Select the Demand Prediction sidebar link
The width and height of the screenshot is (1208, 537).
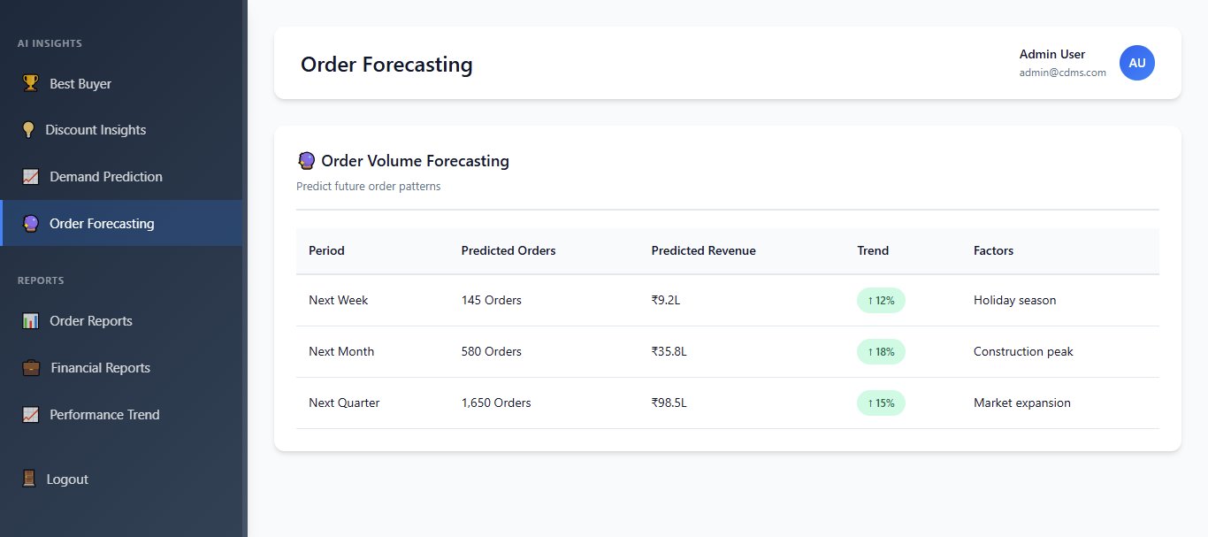(105, 176)
